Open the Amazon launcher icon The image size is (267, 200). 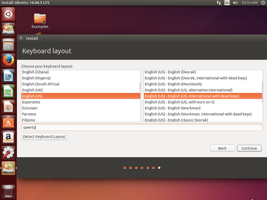coord(8,137)
